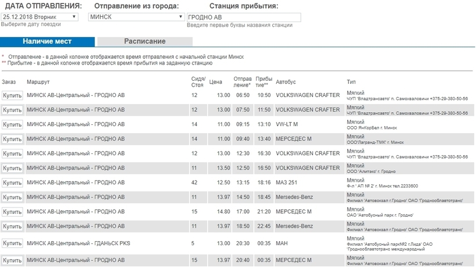Open the departure city МИНСК dropdown

[x=136, y=17]
